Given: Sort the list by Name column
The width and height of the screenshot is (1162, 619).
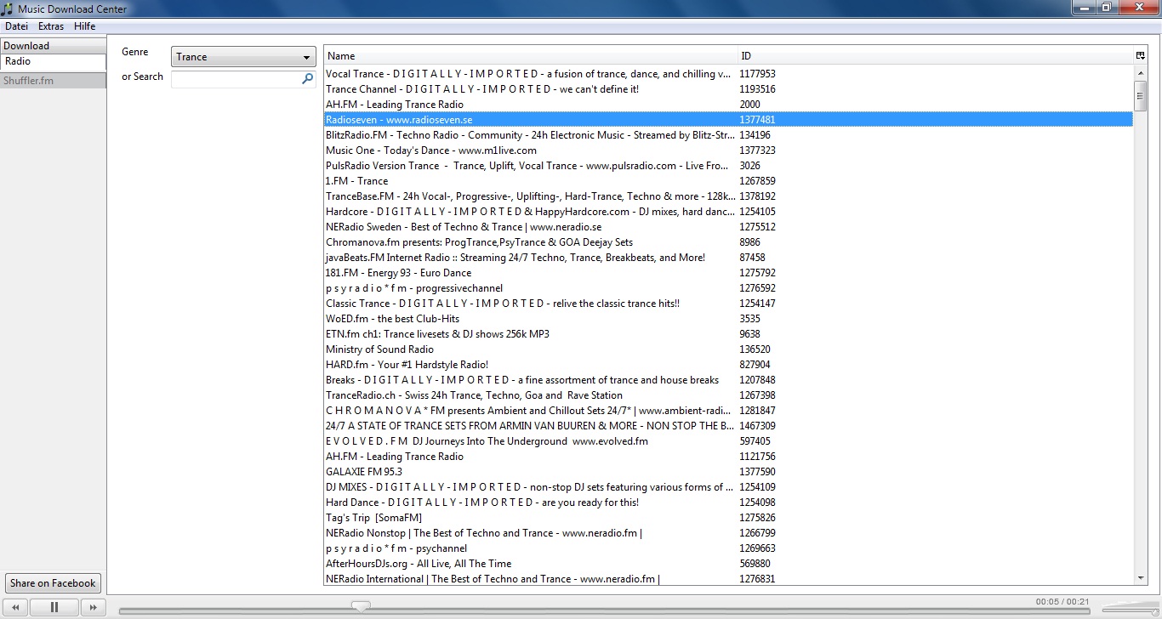Looking at the screenshot, I should (x=531, y=56).
